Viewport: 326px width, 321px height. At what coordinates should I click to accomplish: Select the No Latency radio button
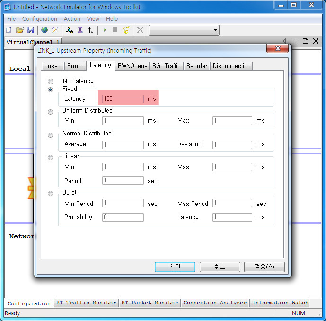(51, 81)
